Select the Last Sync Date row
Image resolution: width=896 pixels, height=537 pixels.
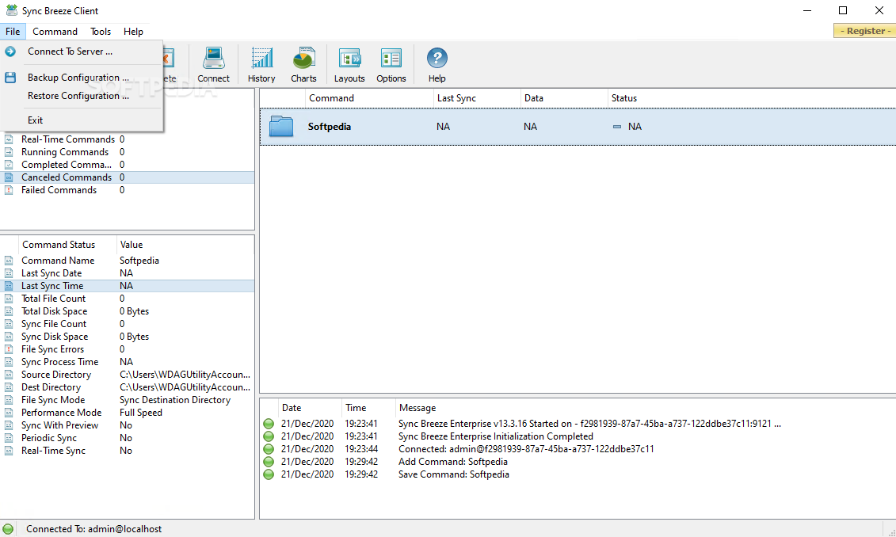128,273
